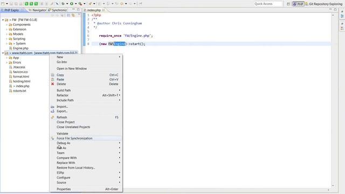This screenshot has height=194, width=345.
Task: Open the New toolbar icon's dropdown arrow
Action: point(7,4)
